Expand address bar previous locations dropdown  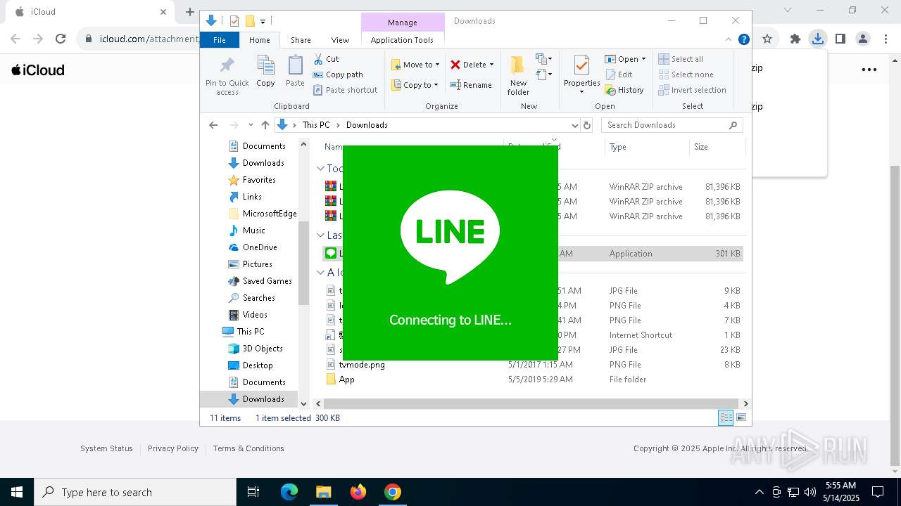coord(574,125)
